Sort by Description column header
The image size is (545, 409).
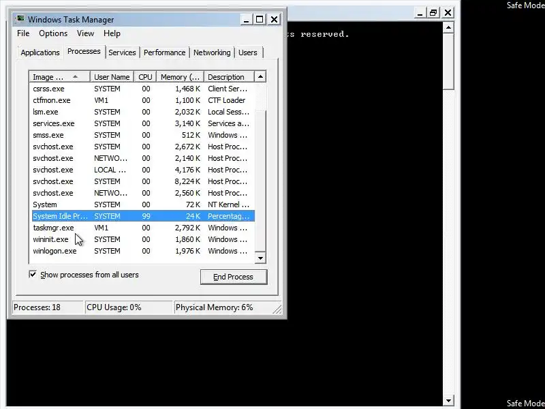pos(229,77)
